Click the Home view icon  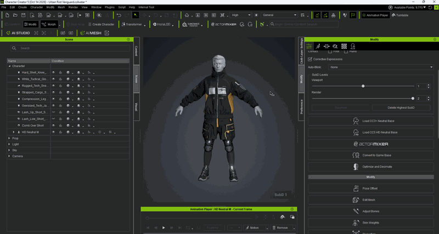[187, 15]
